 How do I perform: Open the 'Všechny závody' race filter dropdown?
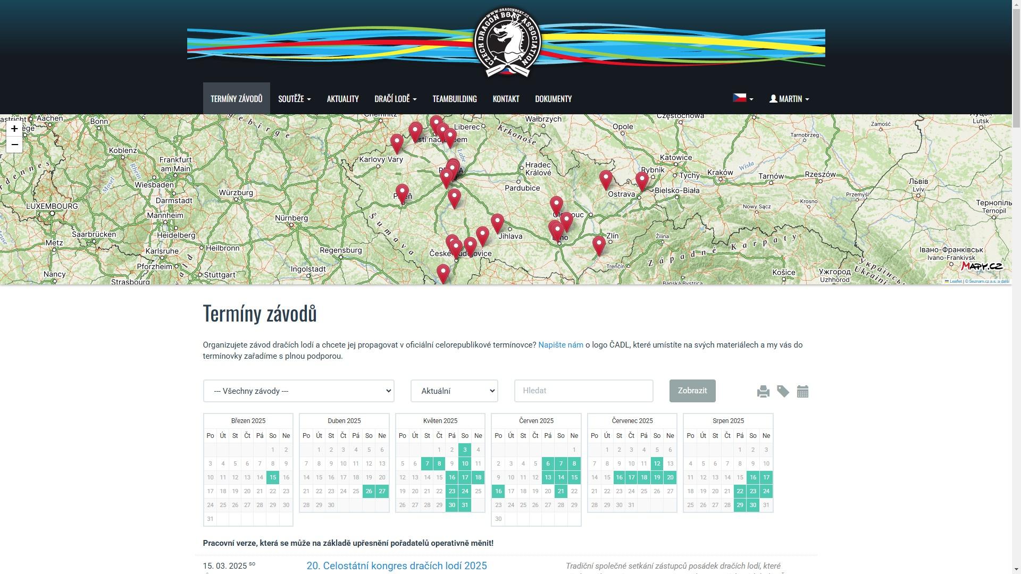pos(298,391)
